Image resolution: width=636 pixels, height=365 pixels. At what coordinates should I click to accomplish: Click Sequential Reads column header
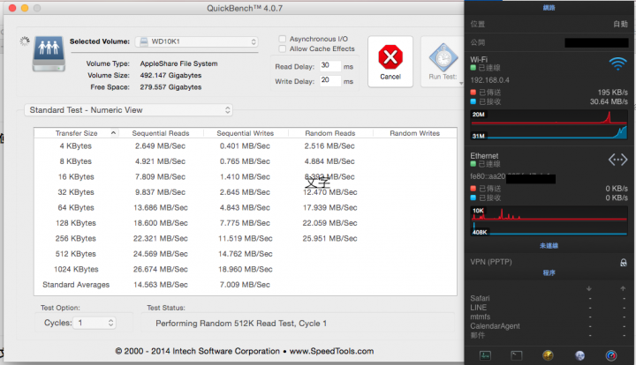[x=161, y=133]
